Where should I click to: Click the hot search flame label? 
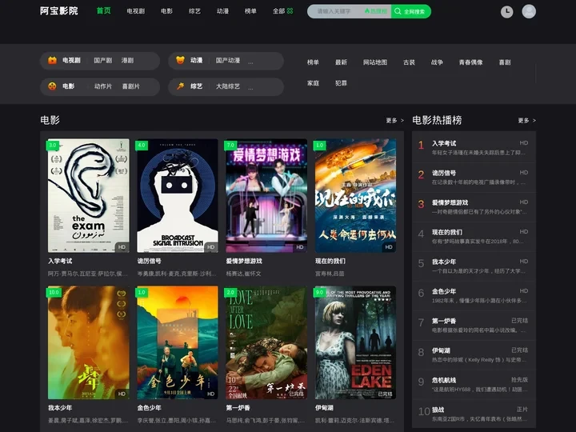pos(376,11)
